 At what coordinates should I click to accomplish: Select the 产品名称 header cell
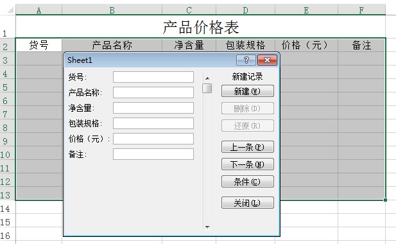click(112, 45)
